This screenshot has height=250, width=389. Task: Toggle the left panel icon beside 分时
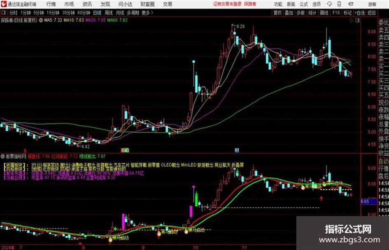click(4, 13)
